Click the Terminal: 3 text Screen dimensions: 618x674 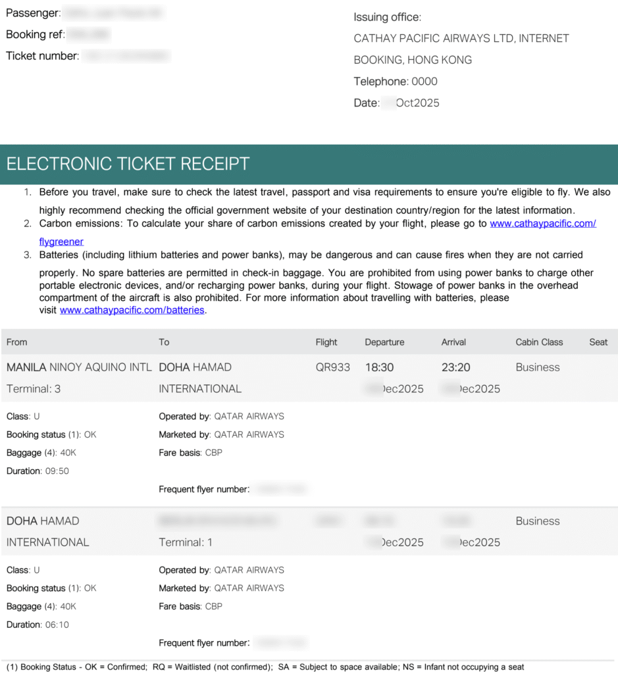coord(34,389)
